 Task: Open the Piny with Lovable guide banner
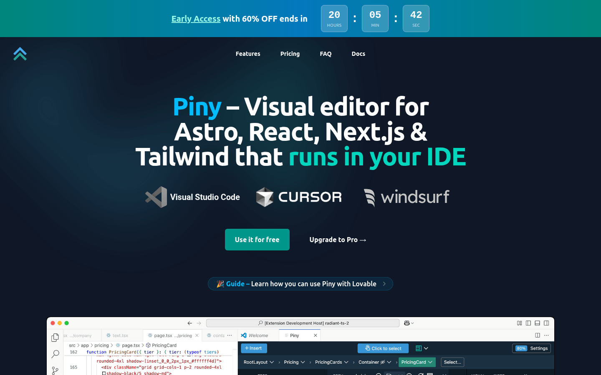[x=300, y=284]
